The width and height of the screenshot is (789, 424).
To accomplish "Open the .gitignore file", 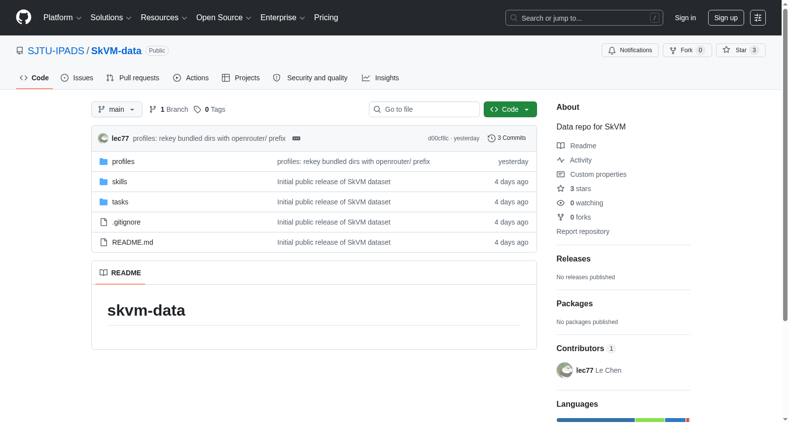I will point(126,222).
